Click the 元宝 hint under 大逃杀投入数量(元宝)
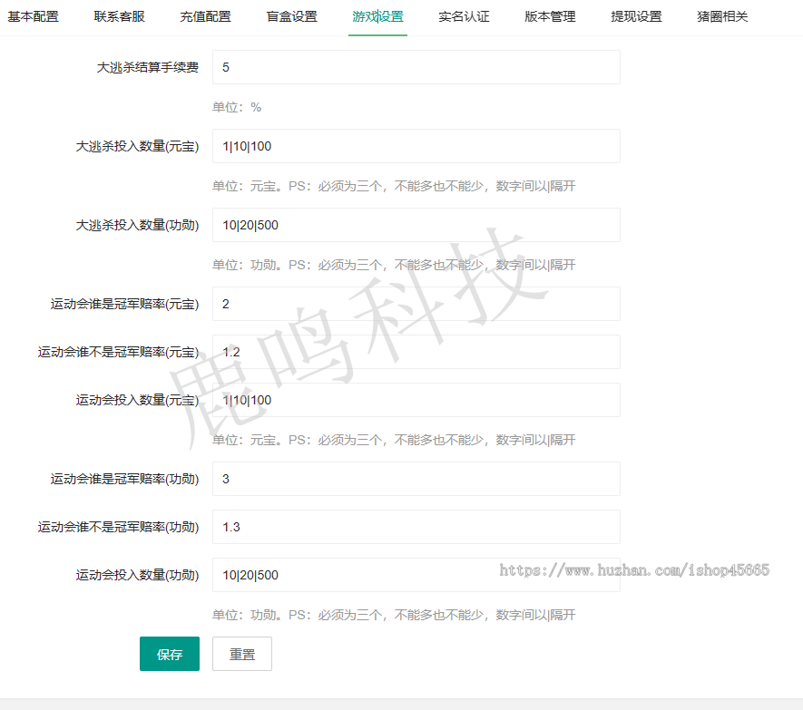The width and height of the screenshot is (803, 710). click(x=394, y=186)
